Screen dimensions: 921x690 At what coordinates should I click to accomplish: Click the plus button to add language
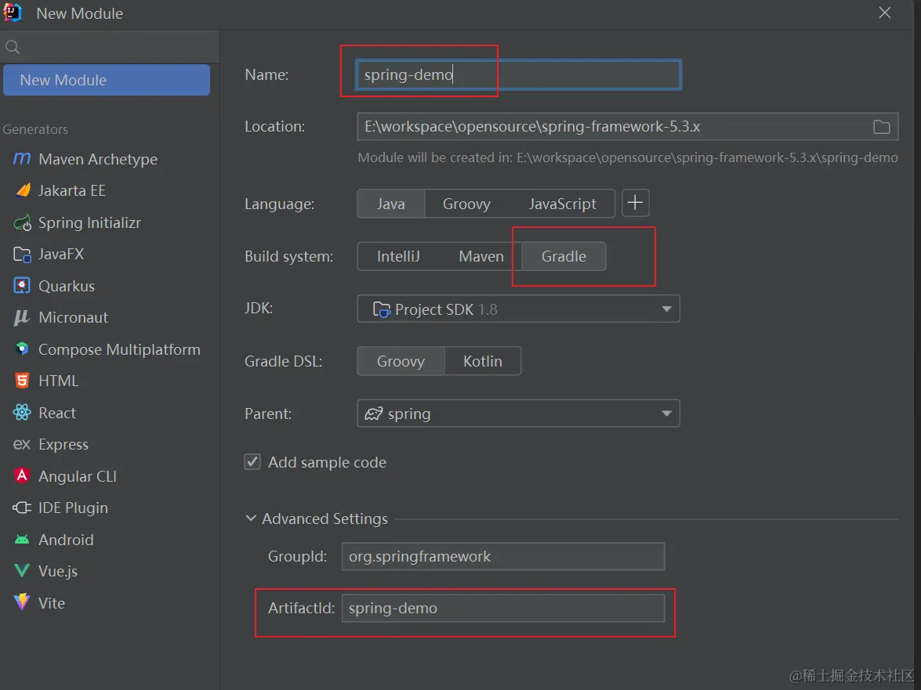pos(636,204)
